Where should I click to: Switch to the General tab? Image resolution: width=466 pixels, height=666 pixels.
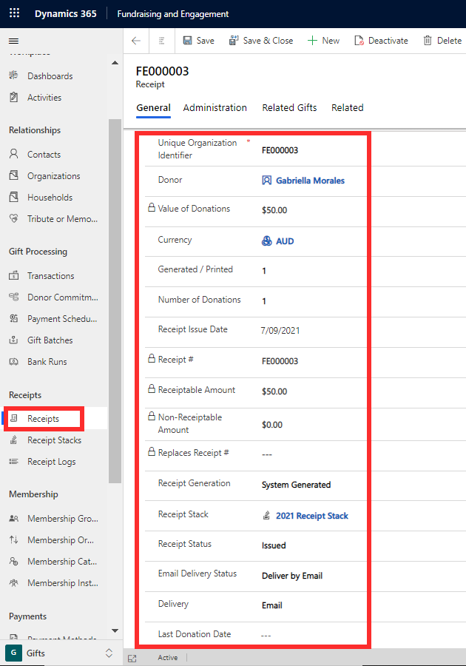(x=153, y=108)
